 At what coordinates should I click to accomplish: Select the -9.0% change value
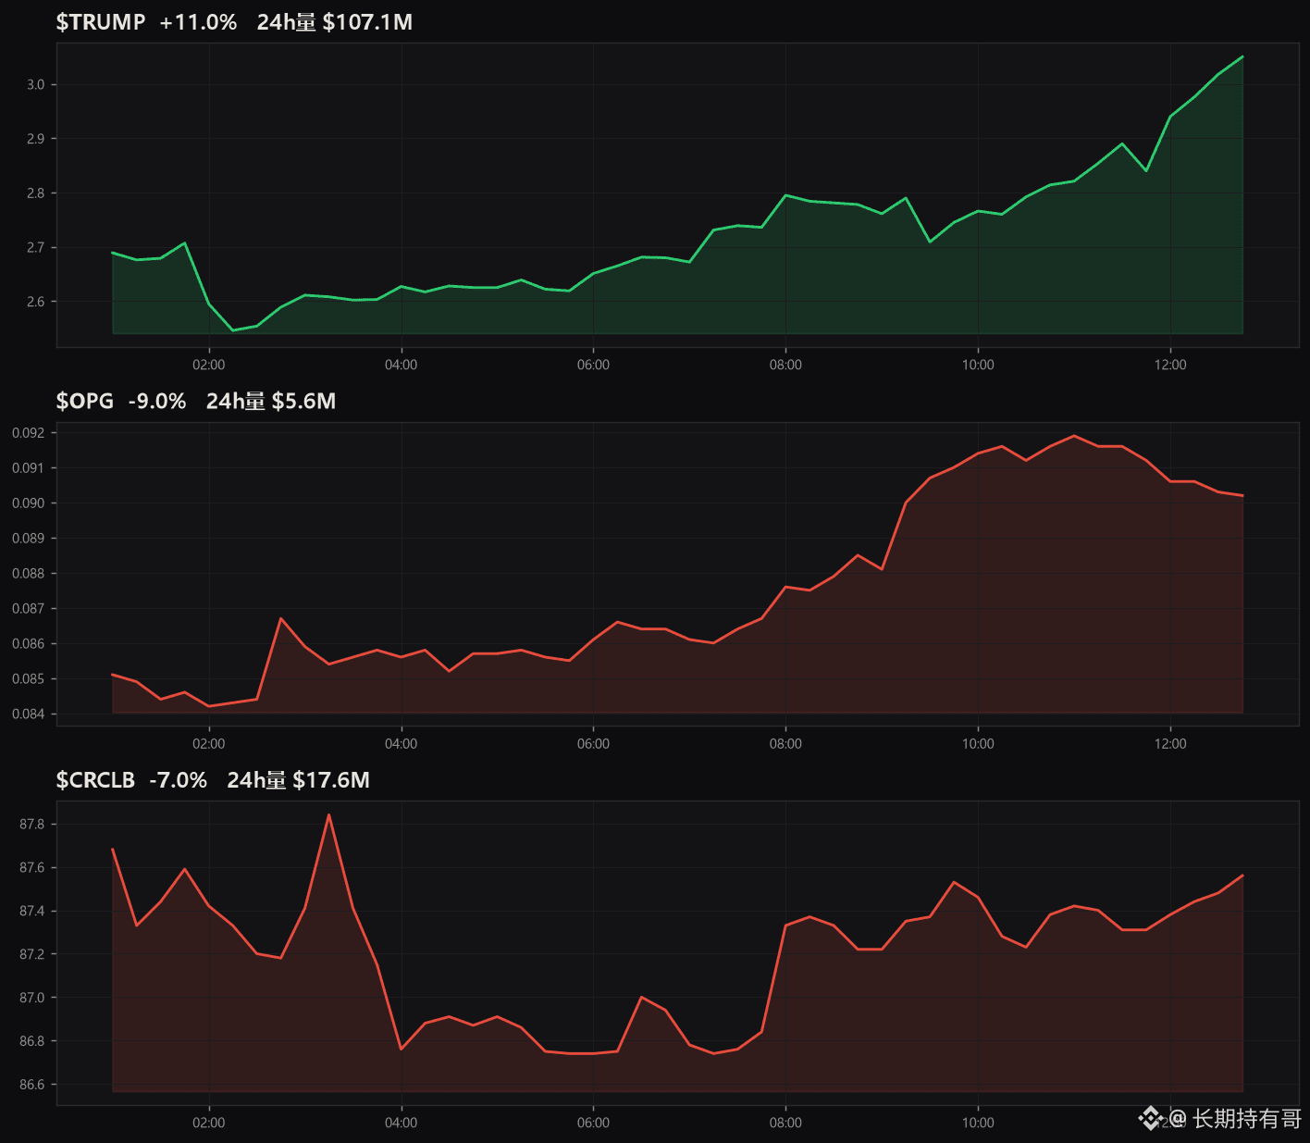(x=157, y=401)
